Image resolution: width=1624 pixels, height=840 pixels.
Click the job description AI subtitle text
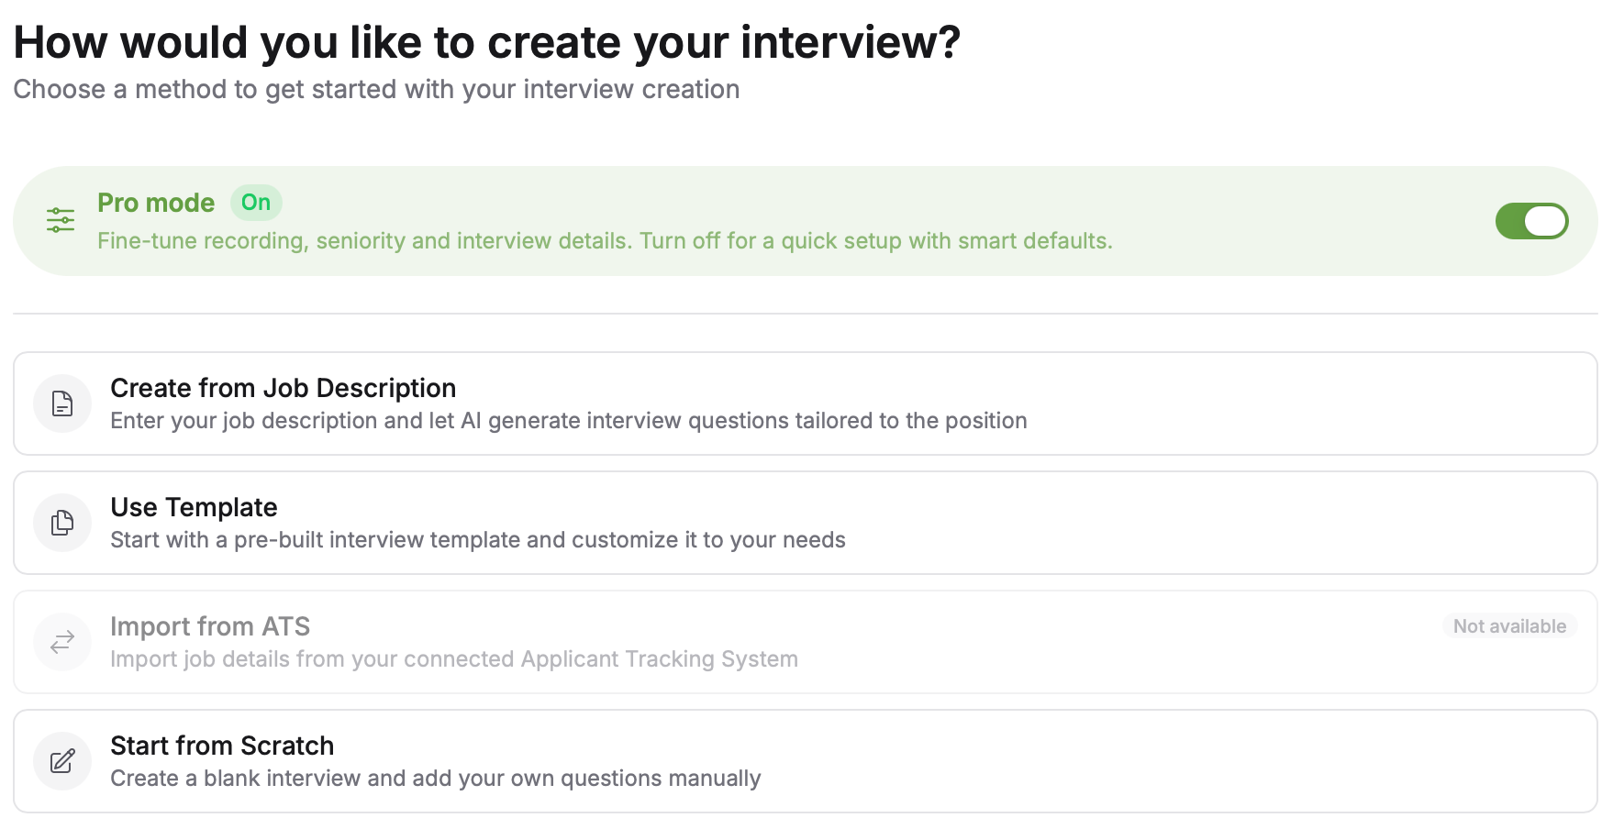pyautogui.click(x=569, y=421)
